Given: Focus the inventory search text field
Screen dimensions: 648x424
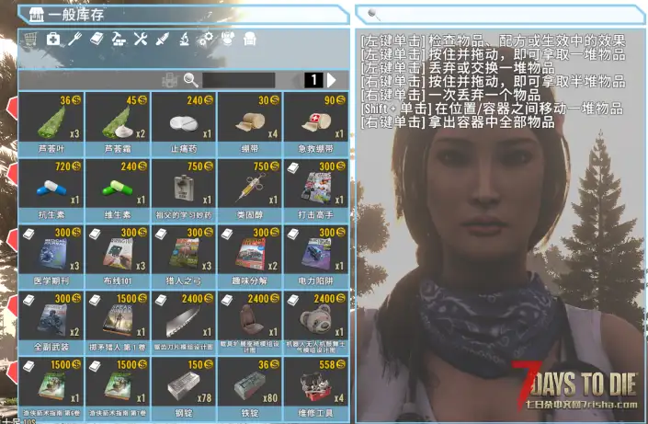Looking at the screenshot, I should pyautogui.click(x=238, y=80).
